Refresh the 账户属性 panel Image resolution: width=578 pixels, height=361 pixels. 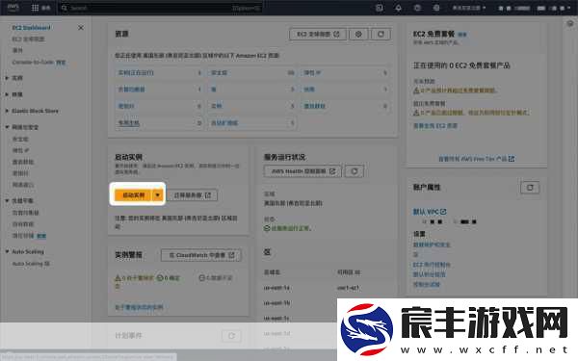tap(530, 187)
